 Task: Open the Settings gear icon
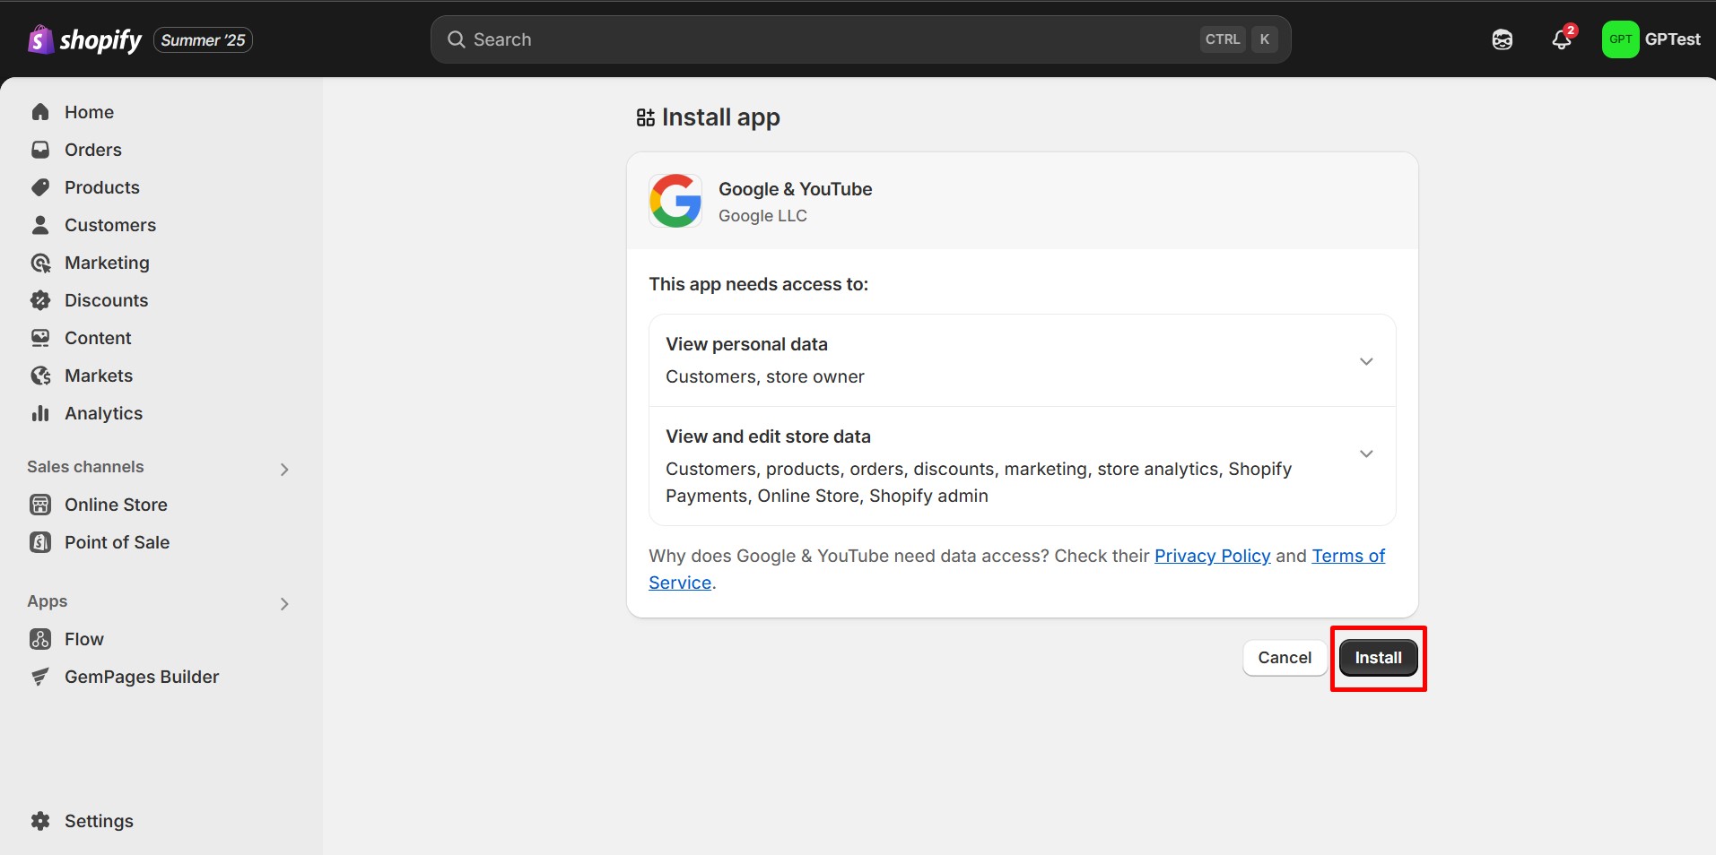tap(40, 821)
